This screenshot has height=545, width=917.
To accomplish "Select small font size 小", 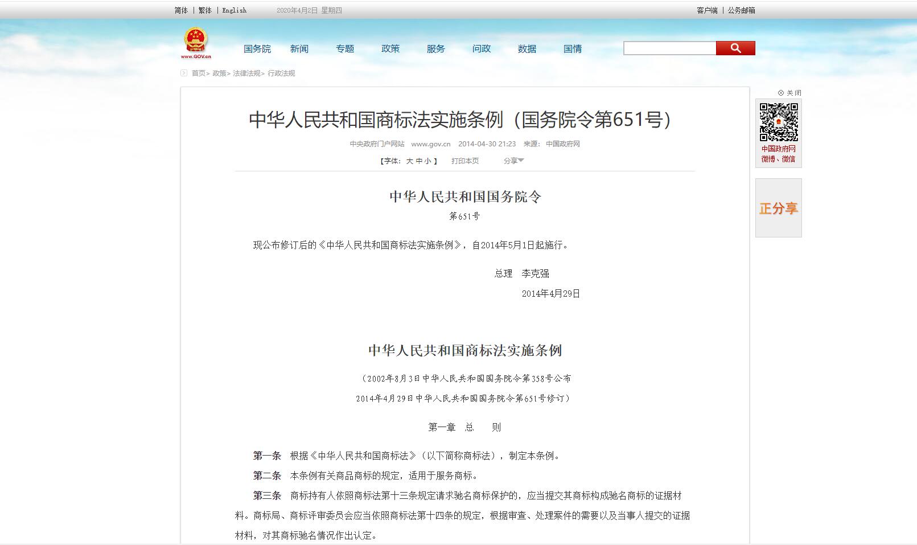I will point(427,161).
